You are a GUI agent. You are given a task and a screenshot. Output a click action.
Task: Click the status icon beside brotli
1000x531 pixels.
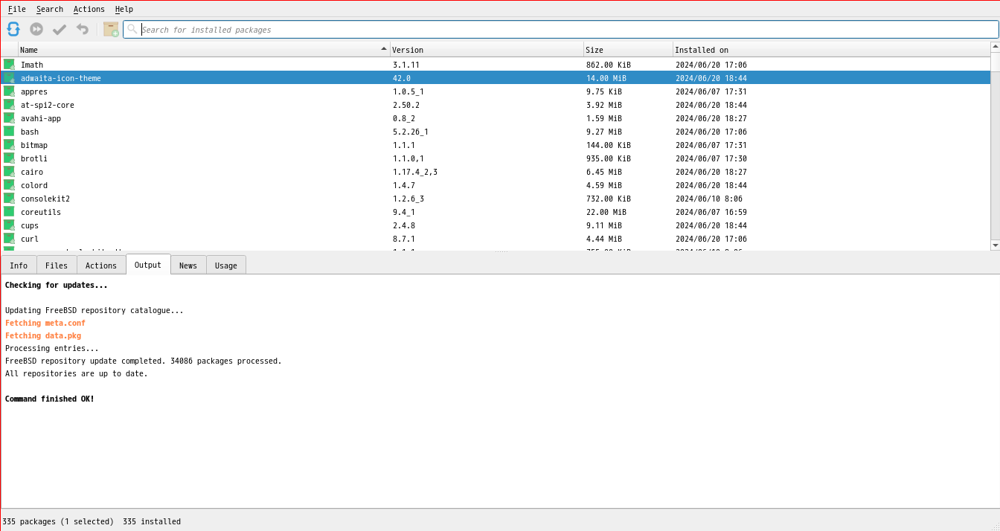pyautogui.click(x=9, y=158)
